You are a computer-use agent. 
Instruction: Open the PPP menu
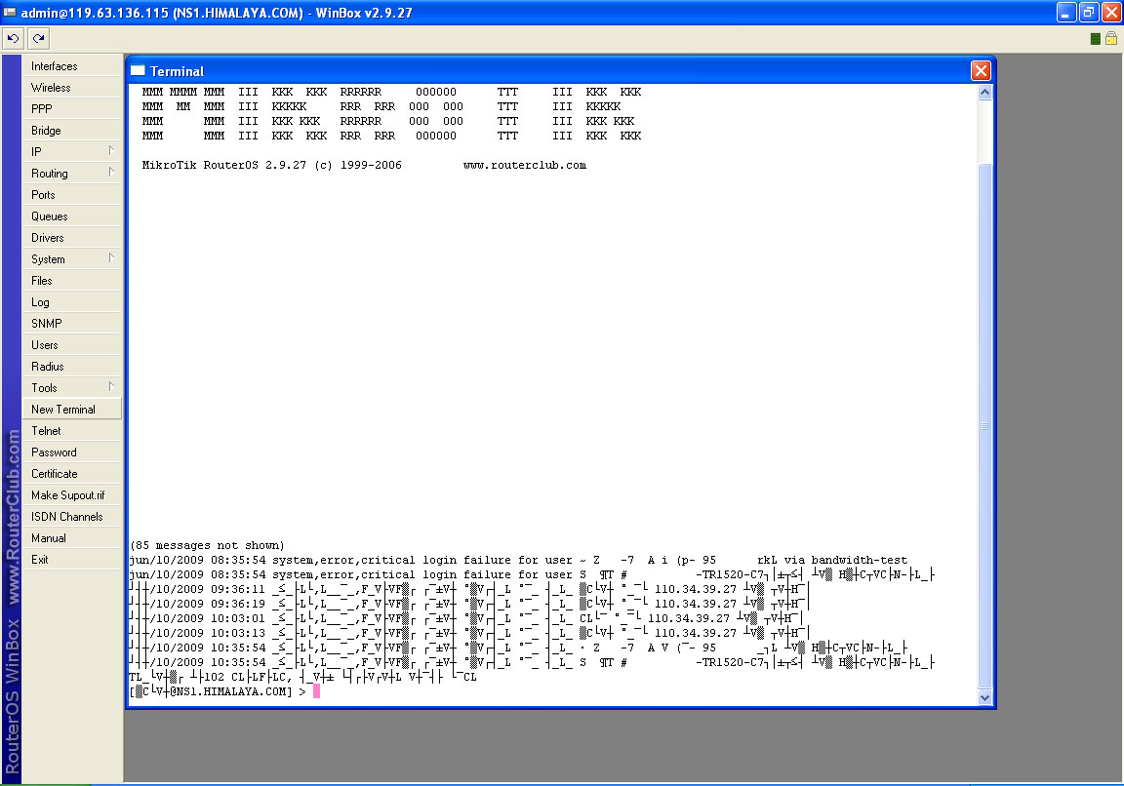click(72, 109)
